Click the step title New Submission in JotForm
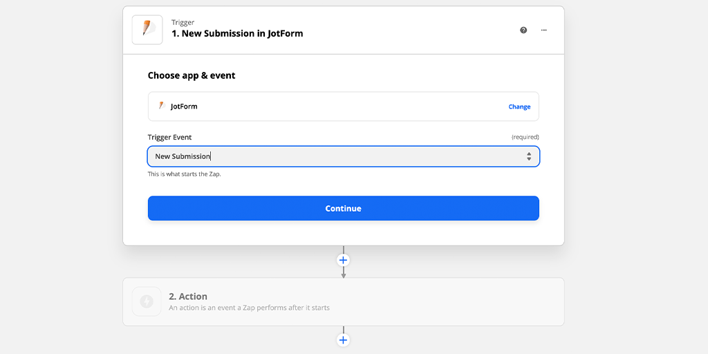 coord(237,34)
